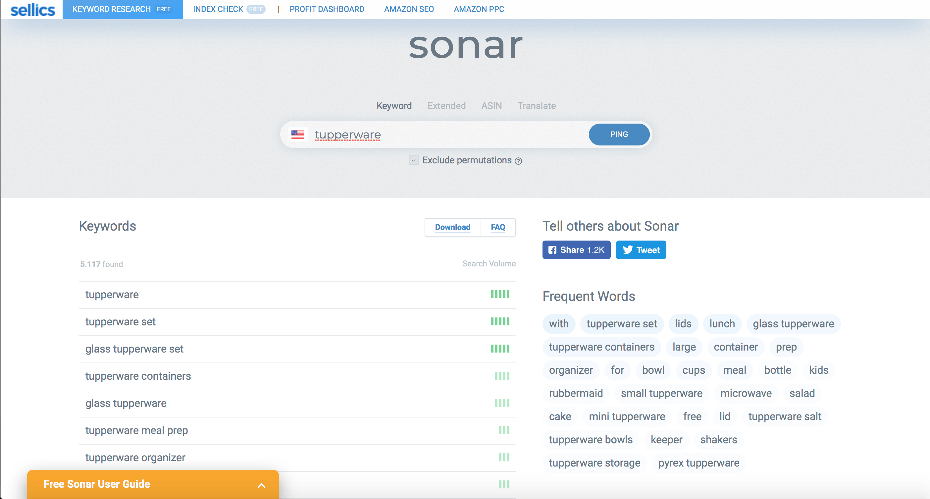
Task: Click the 'lunch' frequent word tag
Action: (x=722, y=324)
